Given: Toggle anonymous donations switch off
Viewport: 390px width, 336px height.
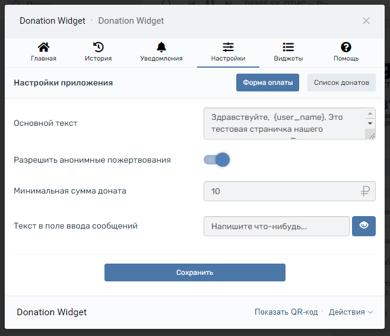Looking at the screenshot, I should pyautogui.click(x=217, y=160).
